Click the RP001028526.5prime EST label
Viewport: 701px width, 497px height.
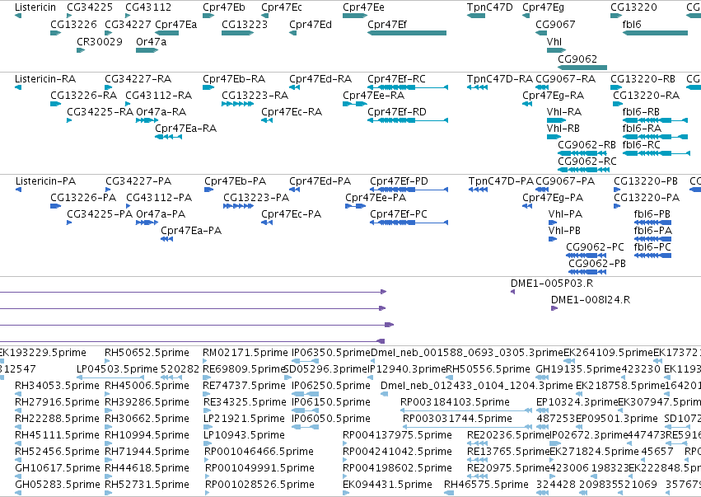coord(259,485)
